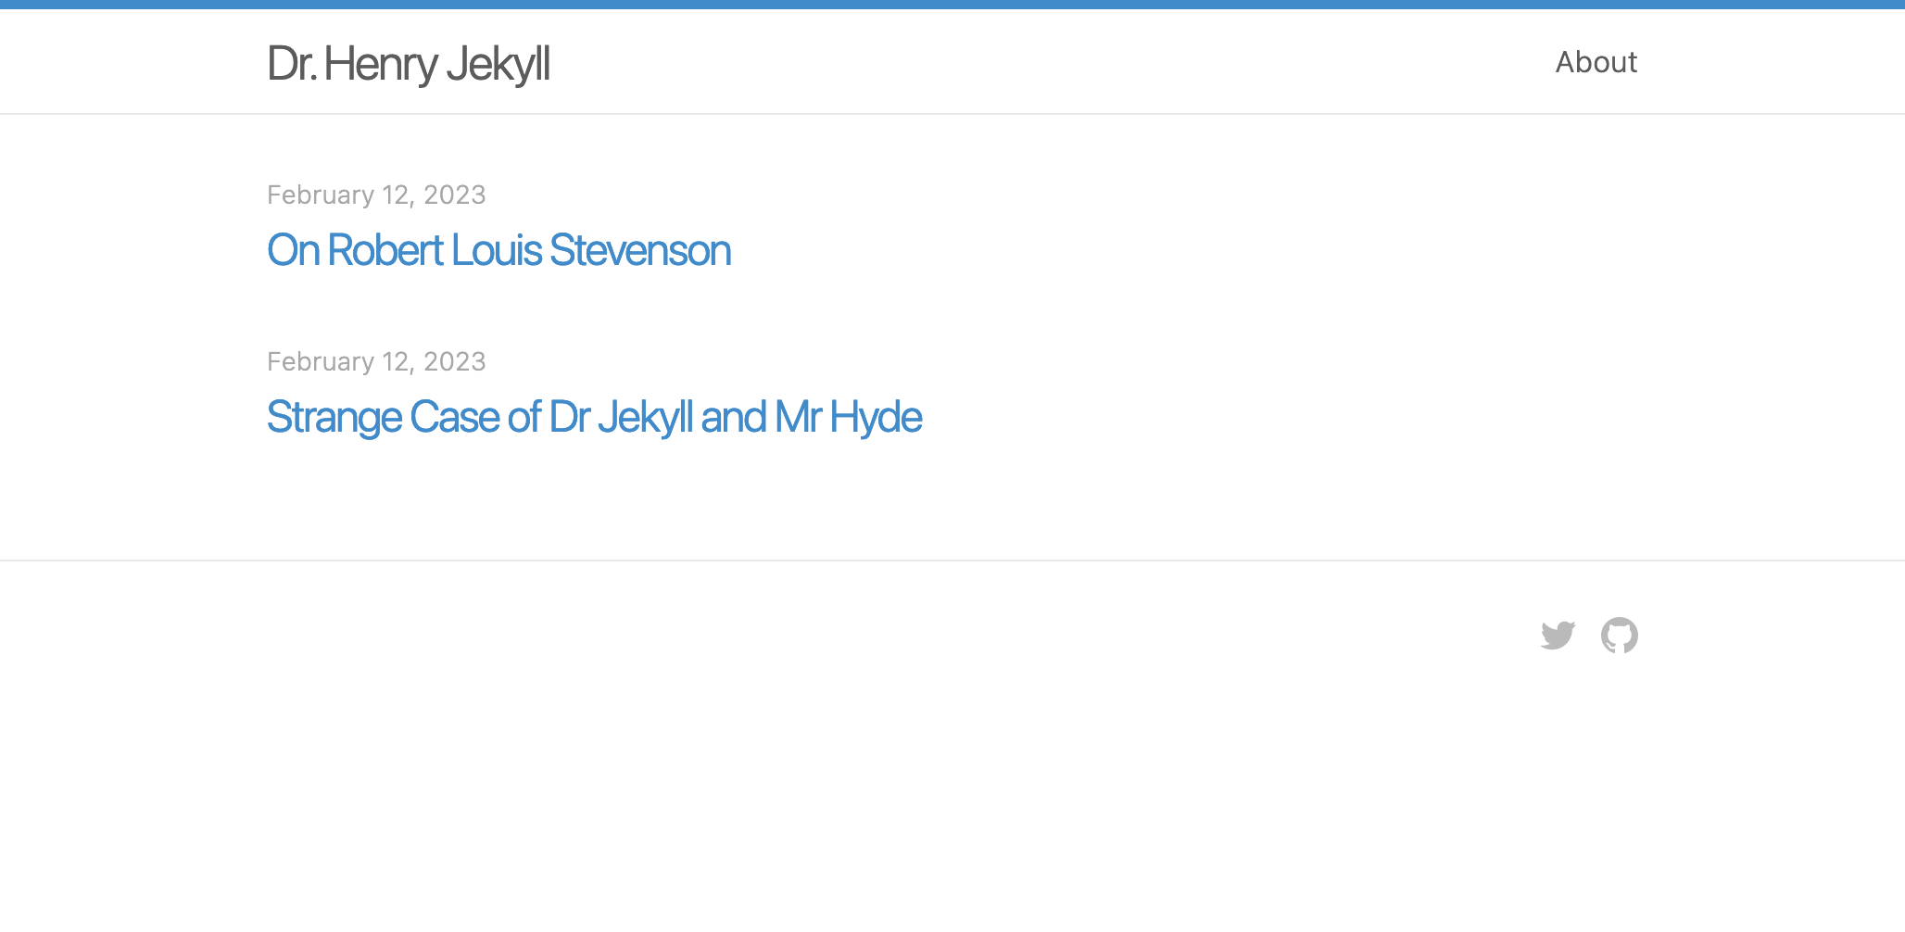1905x932 pixels.
Task: Click the word "Robert" in first post title
Action: pos(385,250)
